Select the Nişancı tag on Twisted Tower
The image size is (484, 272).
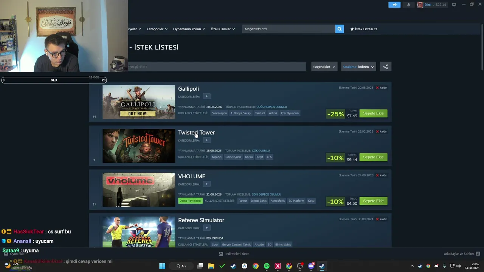217,157
